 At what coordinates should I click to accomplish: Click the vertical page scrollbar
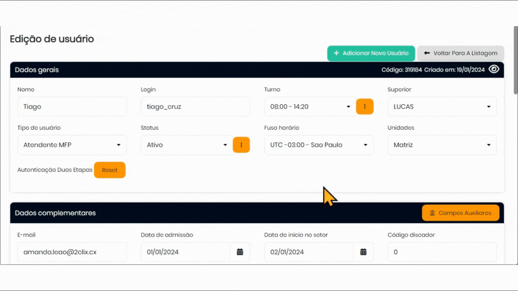[515, 61]
